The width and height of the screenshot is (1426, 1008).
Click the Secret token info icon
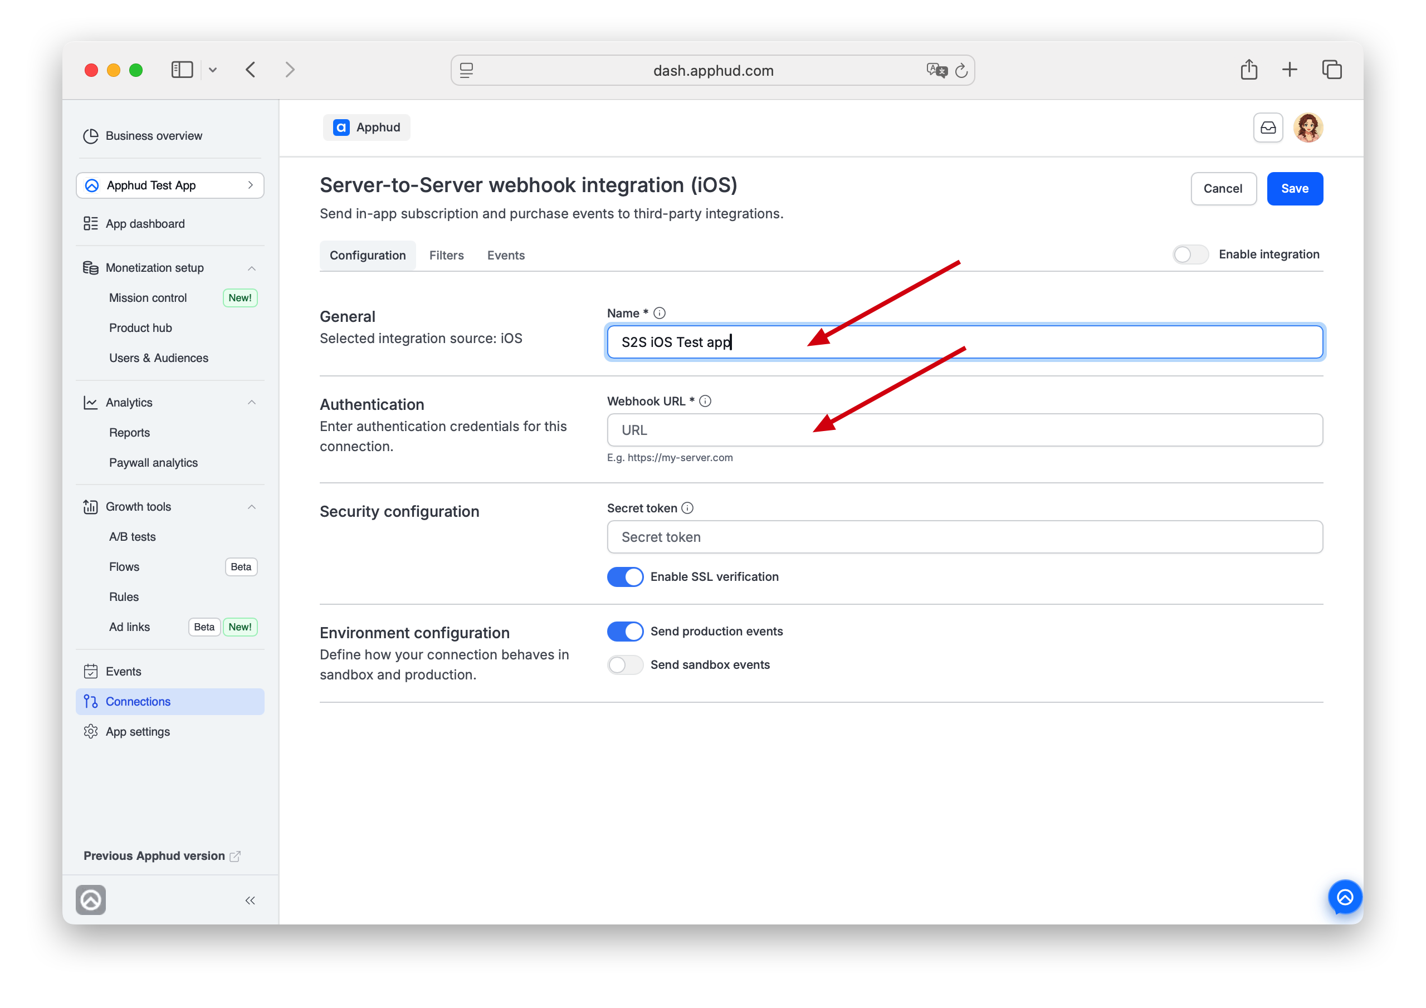[x=687, y=508]
